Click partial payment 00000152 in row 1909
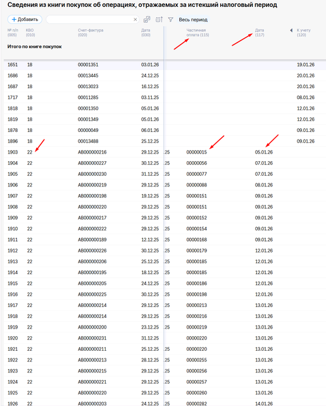Screen dimensions: 326x406 (197, 218)
